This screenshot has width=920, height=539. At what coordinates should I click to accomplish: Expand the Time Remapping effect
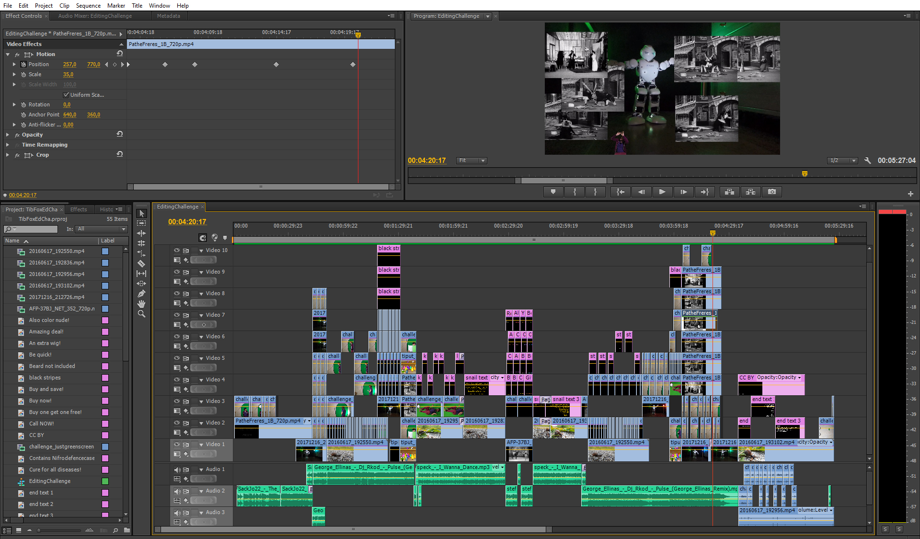tap(8, 145)
